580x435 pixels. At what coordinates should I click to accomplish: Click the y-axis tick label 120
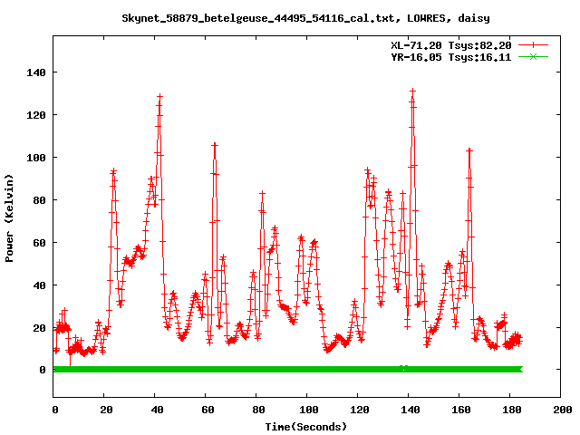pyautogui.click(x=36, y=115)
